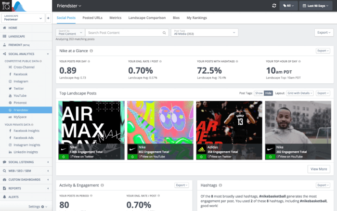The height and width of the screenshot is (211, 337).
Task: Hide post tags with the Hide toggle
Action: click(x=268, y=93)
